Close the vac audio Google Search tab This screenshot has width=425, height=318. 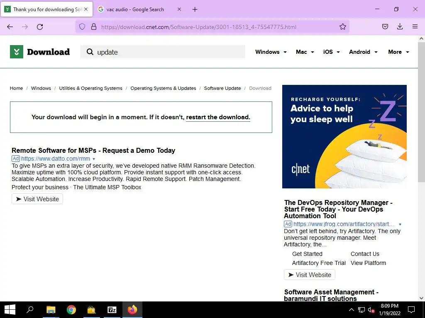click(179, 9)
